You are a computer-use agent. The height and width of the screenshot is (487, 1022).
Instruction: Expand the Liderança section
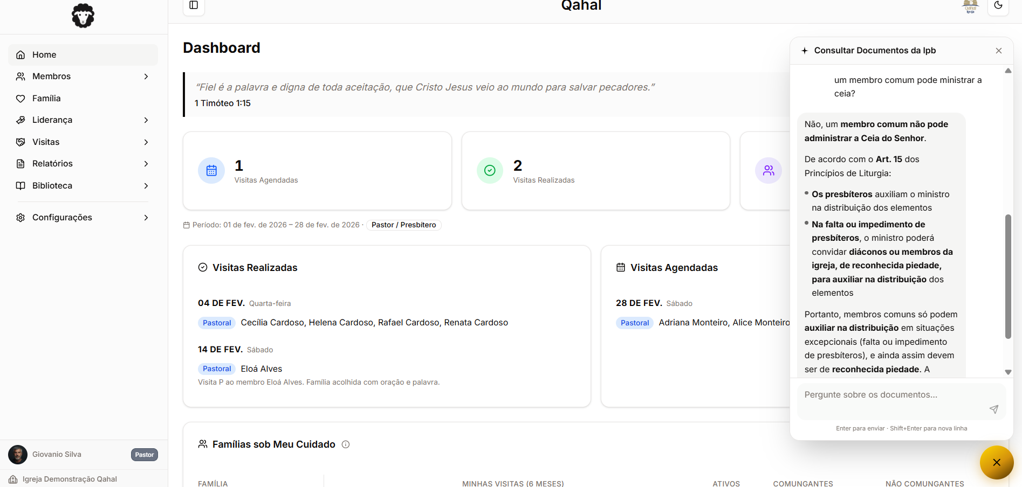(146, 120)
